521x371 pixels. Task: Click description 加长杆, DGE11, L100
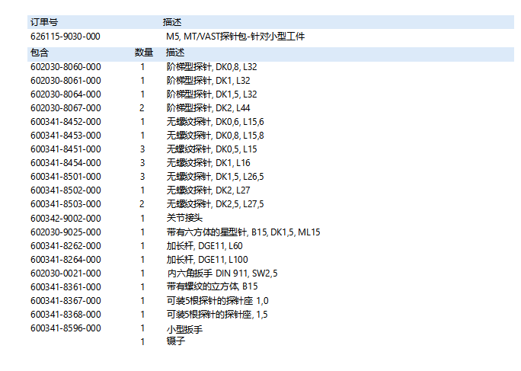(x=207, y=259)
